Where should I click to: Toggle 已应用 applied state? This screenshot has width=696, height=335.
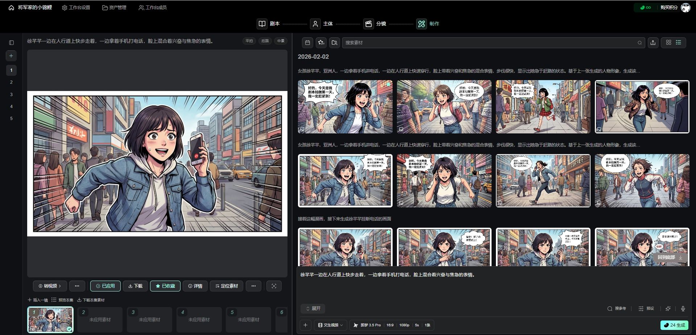tap(105, 286)
